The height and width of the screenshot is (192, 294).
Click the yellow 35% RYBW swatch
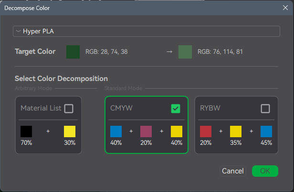coord(236,131)
